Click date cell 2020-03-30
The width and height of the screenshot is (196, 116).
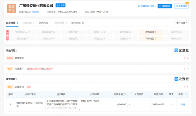[x=158, y=104]
